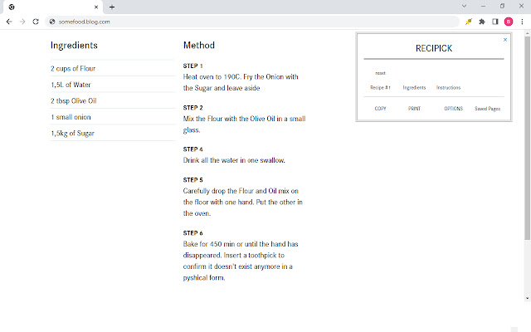Reload the page with the refresh icon

click(36, 22)
